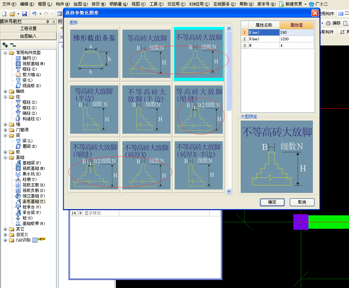Pin the 模块导航栏 panel
This screenshot has width=349, height=288.
[x=47, y=22]
